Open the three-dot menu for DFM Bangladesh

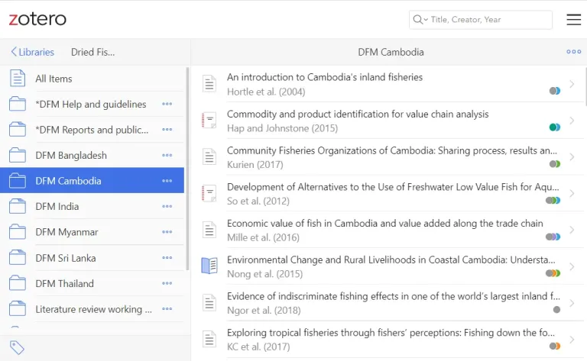(x=167, y=156)
